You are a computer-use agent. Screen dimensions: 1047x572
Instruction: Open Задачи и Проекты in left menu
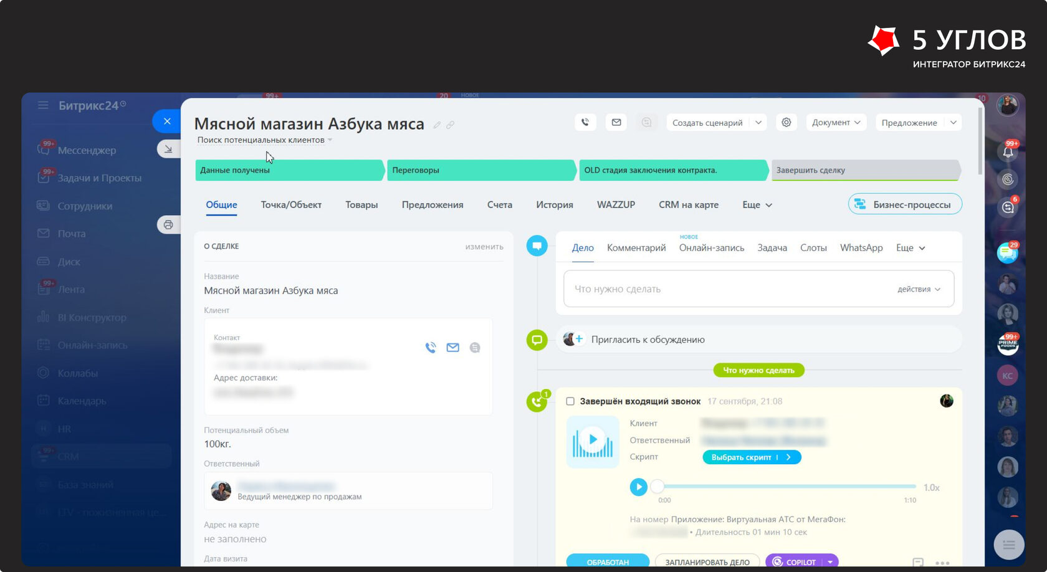100,178
